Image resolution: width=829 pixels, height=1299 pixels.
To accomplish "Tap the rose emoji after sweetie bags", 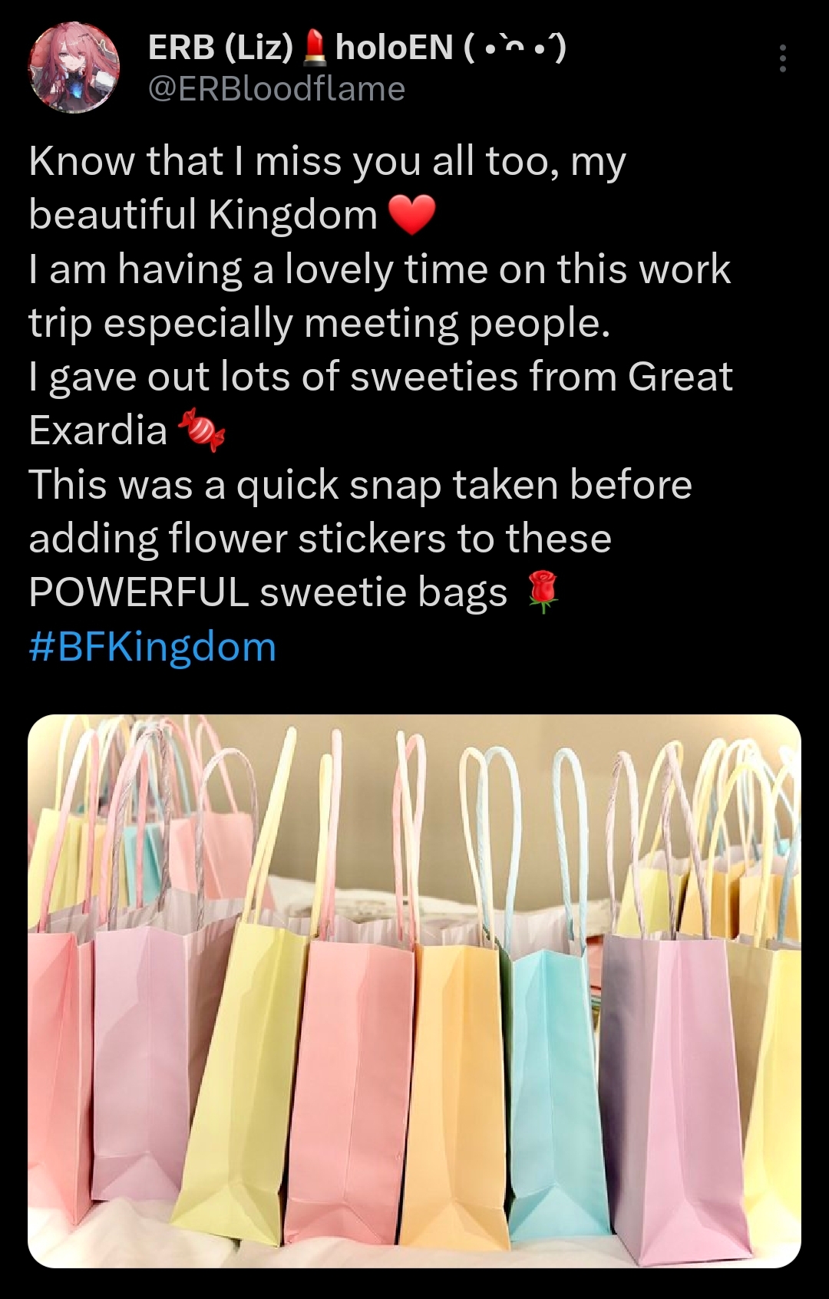I will (543, 592).
